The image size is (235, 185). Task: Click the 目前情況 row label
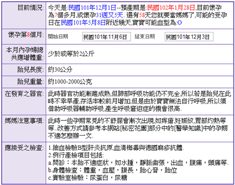coord(30,8)
